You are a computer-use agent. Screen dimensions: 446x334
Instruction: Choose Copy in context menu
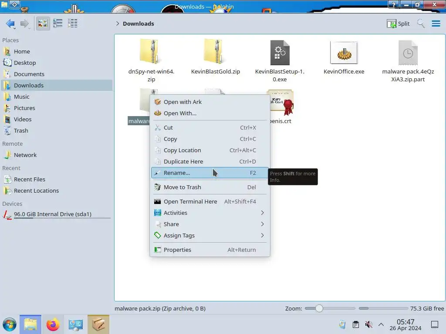[x=209, y=139]
